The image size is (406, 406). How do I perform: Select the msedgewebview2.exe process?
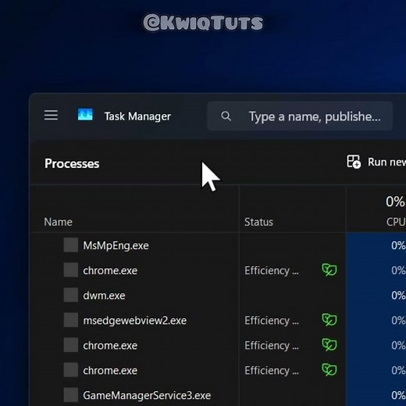134,320
